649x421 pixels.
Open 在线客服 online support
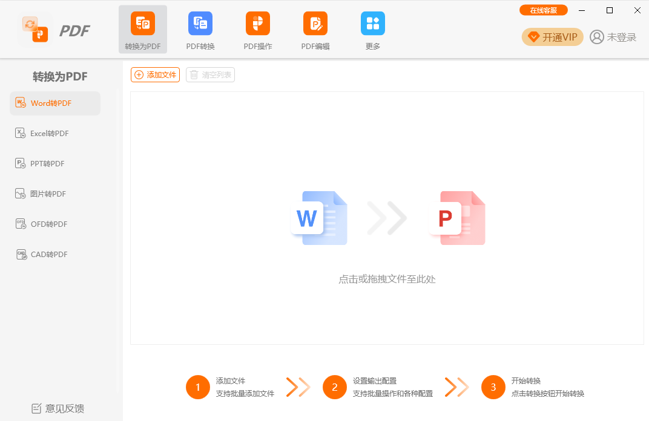tap(543, 10)
